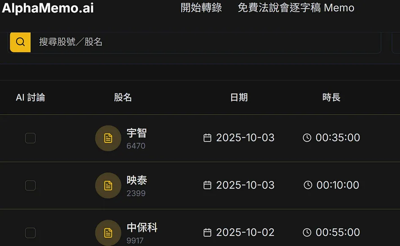Click the AlphaMemo.ai logo link

[47, 8]
